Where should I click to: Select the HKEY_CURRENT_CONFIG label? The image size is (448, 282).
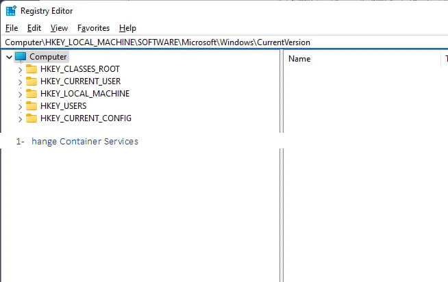86,118
